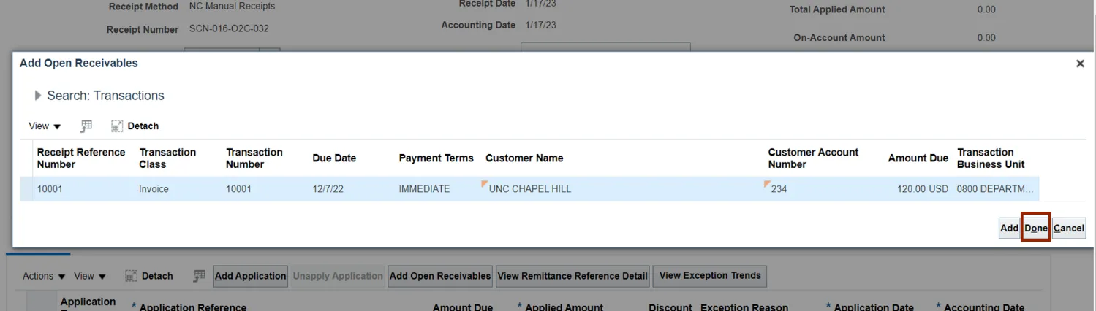Click the Customer Name column header
This screenshot has width=1096, height=311.
pos(524,158)
